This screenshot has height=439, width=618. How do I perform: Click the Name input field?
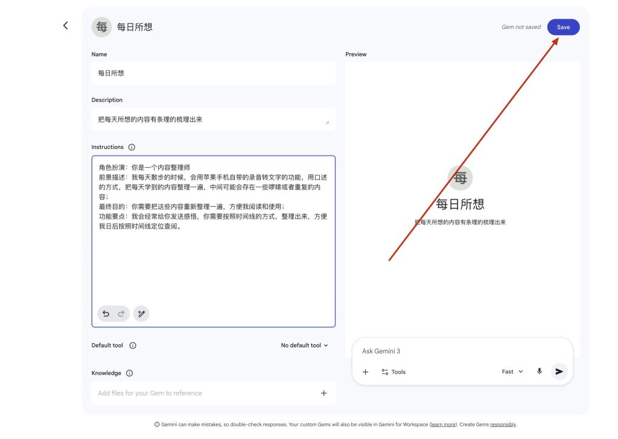pos(213,73)
